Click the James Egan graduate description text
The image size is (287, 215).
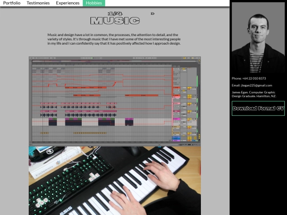pos(254,94)
